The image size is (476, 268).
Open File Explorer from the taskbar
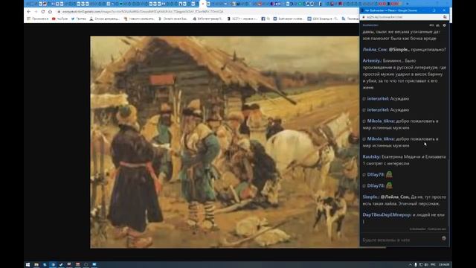coord(36,265)
